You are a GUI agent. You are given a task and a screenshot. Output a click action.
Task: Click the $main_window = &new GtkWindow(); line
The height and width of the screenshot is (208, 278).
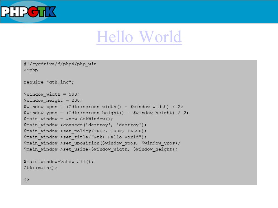click(68, 119)
